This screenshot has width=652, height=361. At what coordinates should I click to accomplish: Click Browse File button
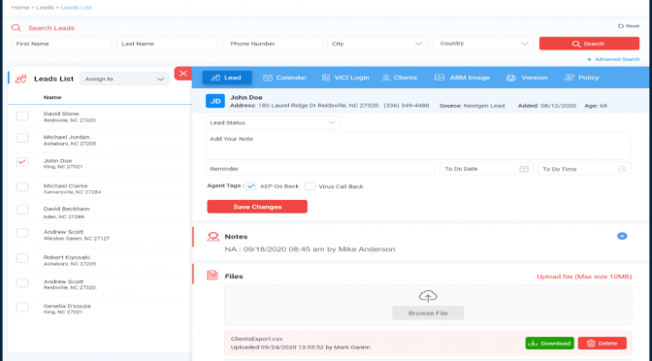[x=428, y=313]
